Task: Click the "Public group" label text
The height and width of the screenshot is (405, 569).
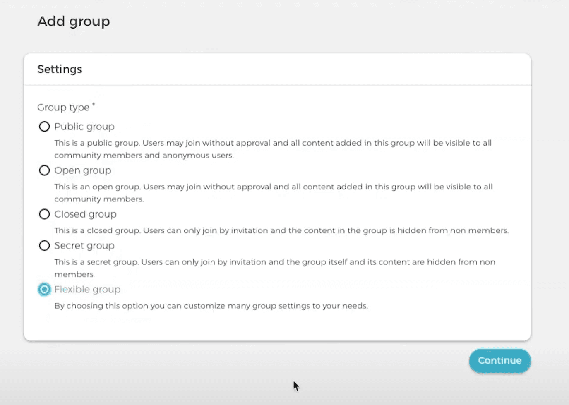Action: 84,127
